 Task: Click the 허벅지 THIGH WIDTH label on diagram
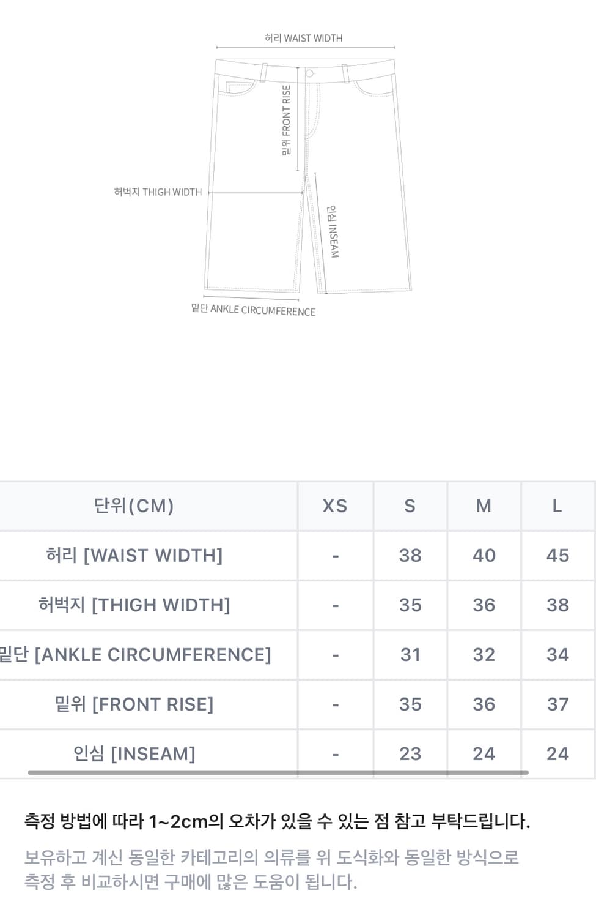(158, 192)
